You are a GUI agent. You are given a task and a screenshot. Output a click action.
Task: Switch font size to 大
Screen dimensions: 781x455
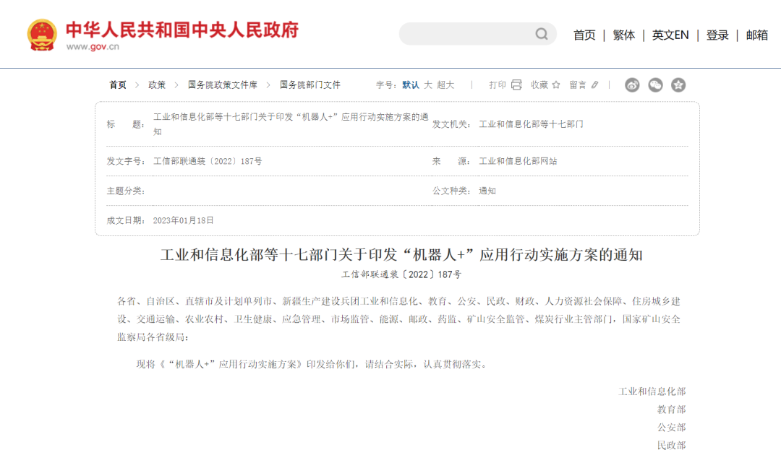(428, 84)
